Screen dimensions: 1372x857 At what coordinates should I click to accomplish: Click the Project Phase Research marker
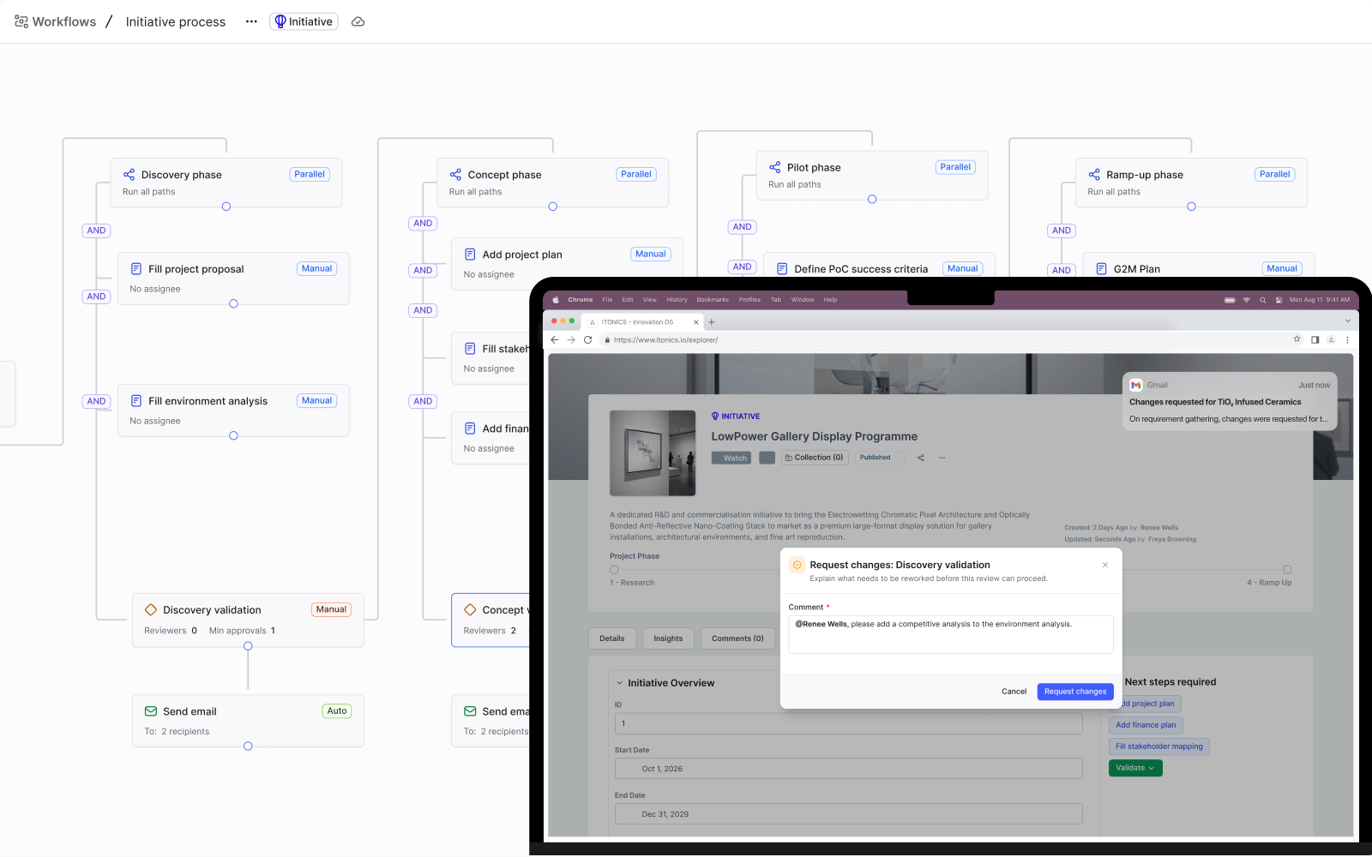click(x=614, y=570)
